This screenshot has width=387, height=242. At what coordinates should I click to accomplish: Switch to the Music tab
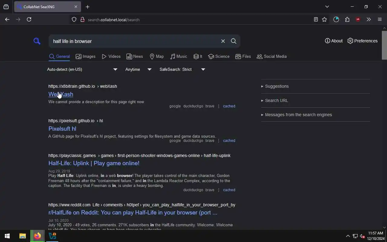179,56
